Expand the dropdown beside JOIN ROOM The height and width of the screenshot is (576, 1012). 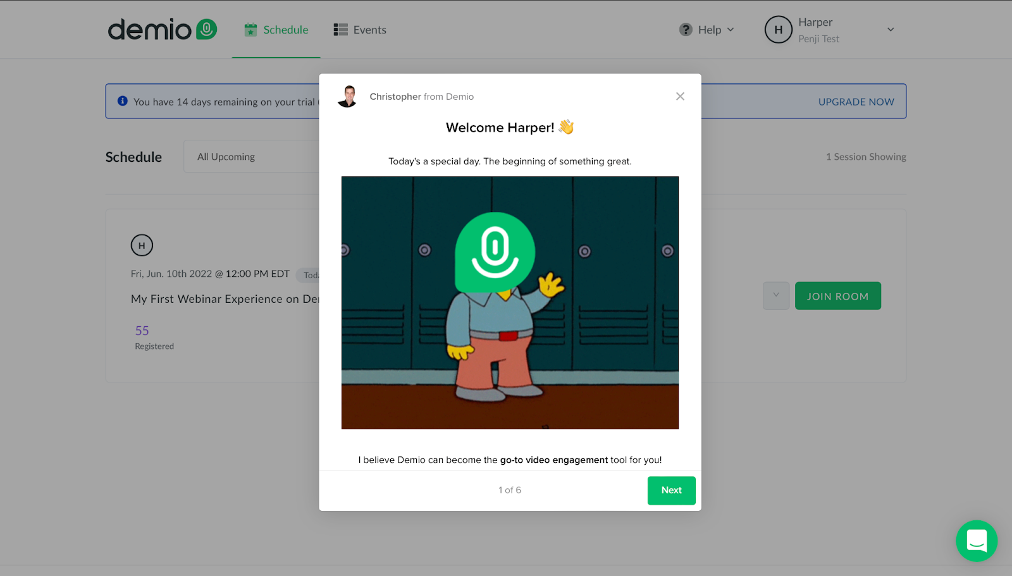point(776,296)
